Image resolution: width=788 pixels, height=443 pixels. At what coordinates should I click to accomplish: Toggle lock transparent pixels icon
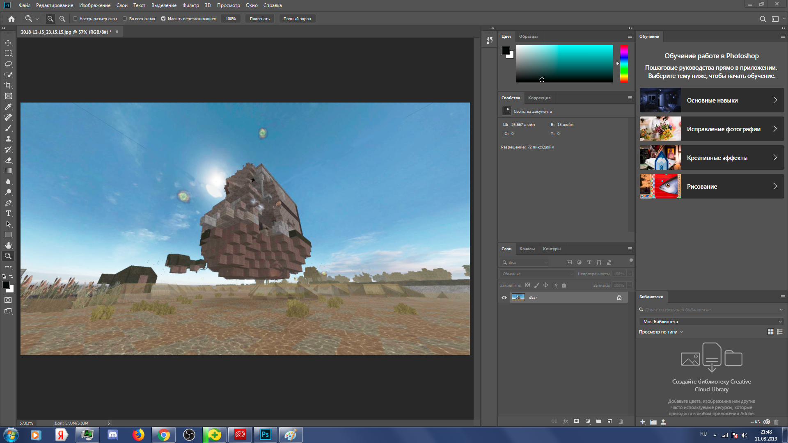coord(527,285)
